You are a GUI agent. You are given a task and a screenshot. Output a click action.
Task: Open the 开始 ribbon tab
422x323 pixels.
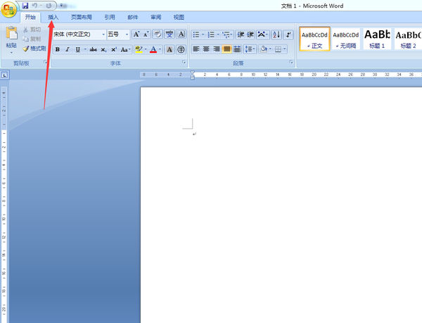[x=30, y=17]
